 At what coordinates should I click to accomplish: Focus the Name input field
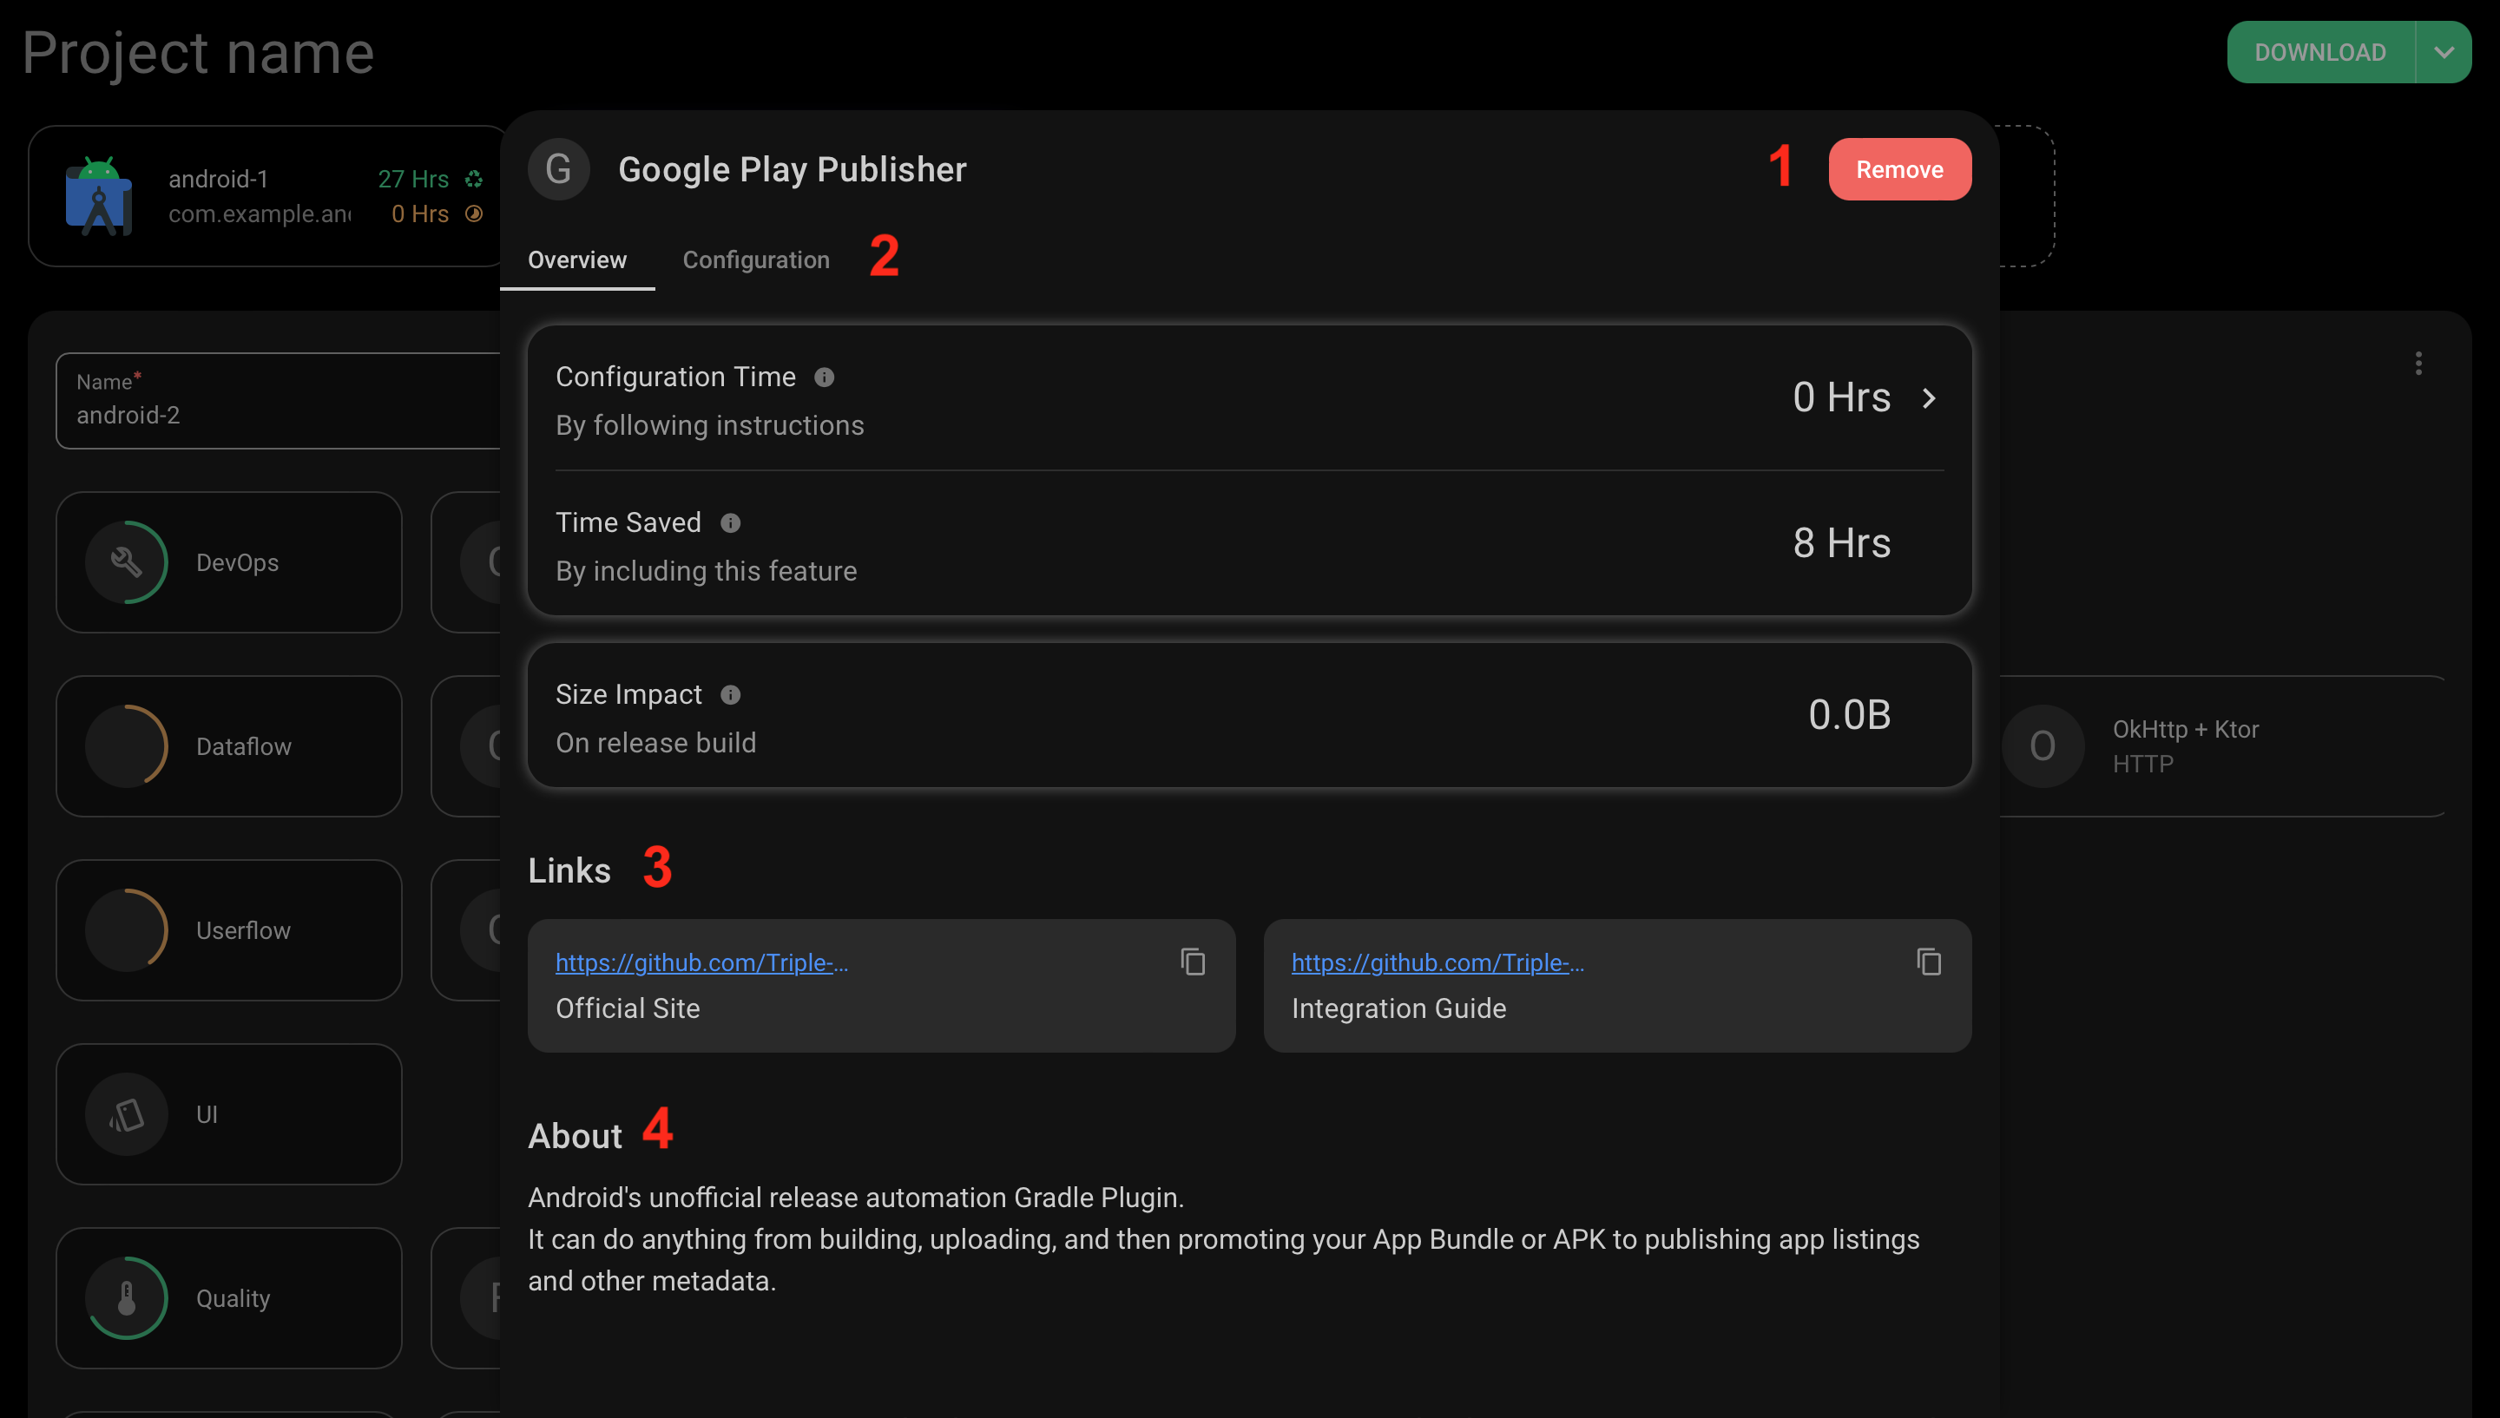tap(279, 400)
